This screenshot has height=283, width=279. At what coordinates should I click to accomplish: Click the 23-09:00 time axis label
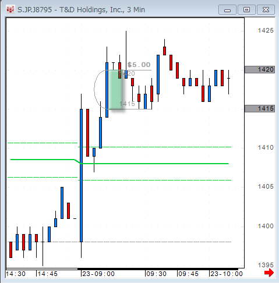pyautogui.click(x=98, y=274)
